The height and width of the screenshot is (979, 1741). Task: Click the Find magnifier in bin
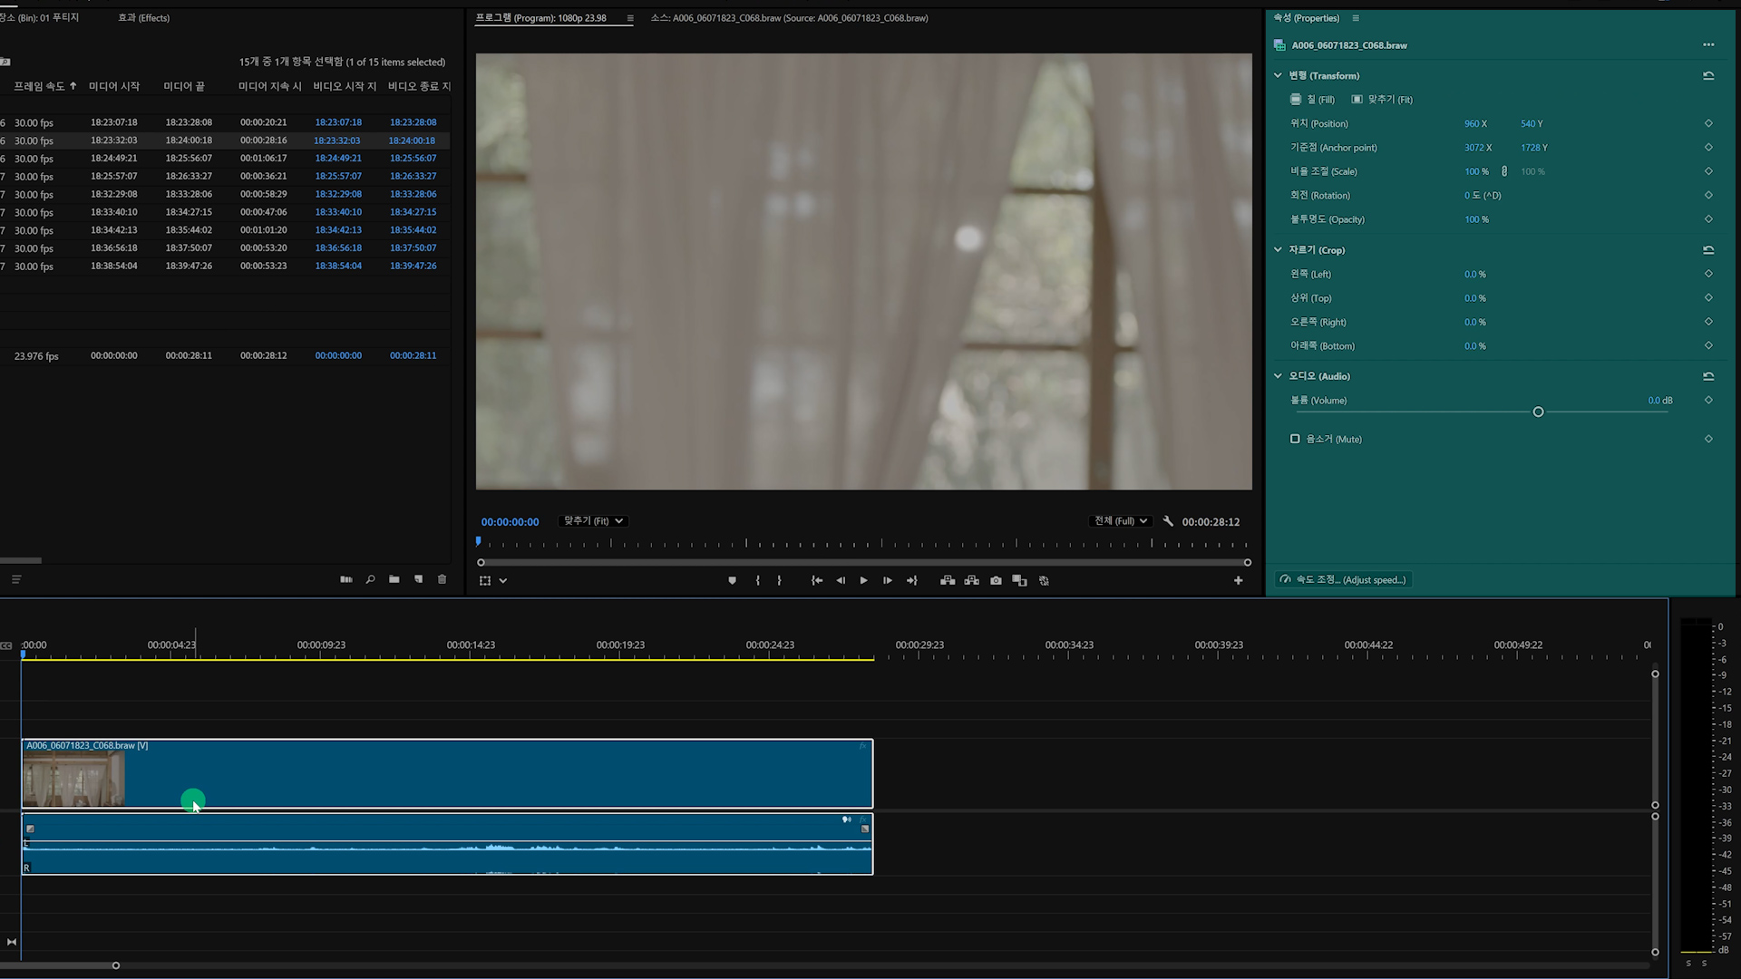pyautogui.click(x=370, y=579)
